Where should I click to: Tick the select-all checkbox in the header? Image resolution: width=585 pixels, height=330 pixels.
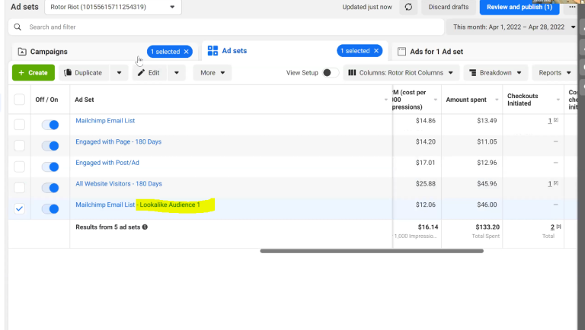(x=19, y=100)
